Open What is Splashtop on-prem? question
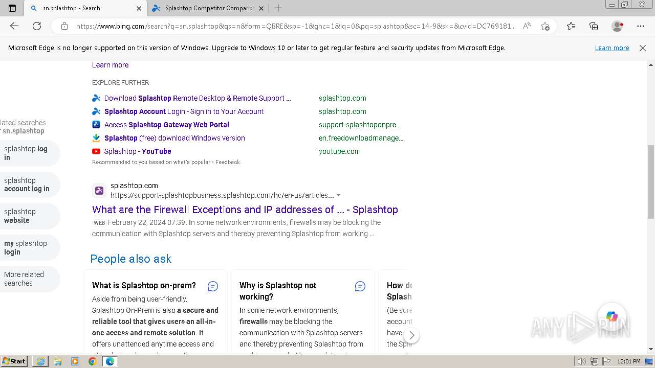The height and width of the screenshot is (368, 655). [x=144, y=285]
